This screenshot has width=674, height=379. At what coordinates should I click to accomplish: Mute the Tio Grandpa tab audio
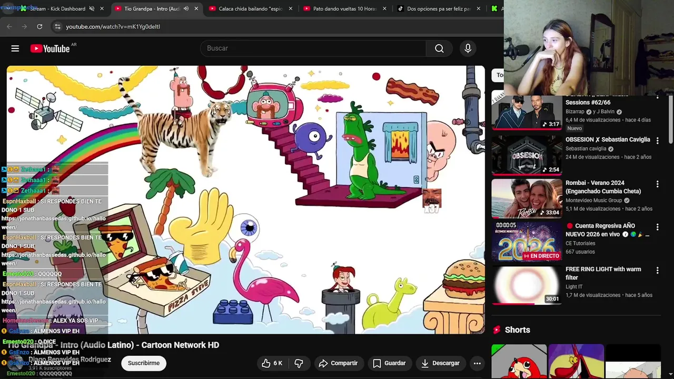186,8
